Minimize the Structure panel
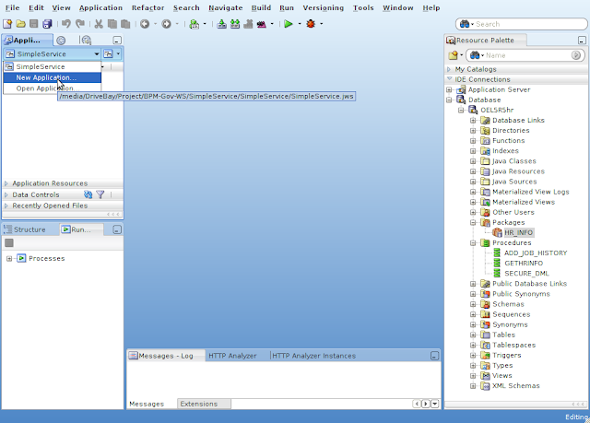590x423 pixels. pos(117,229)
